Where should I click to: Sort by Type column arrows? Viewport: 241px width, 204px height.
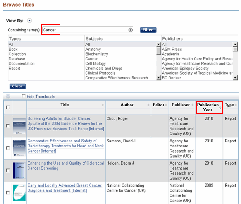pyautogui.click(x=236, y=105)
